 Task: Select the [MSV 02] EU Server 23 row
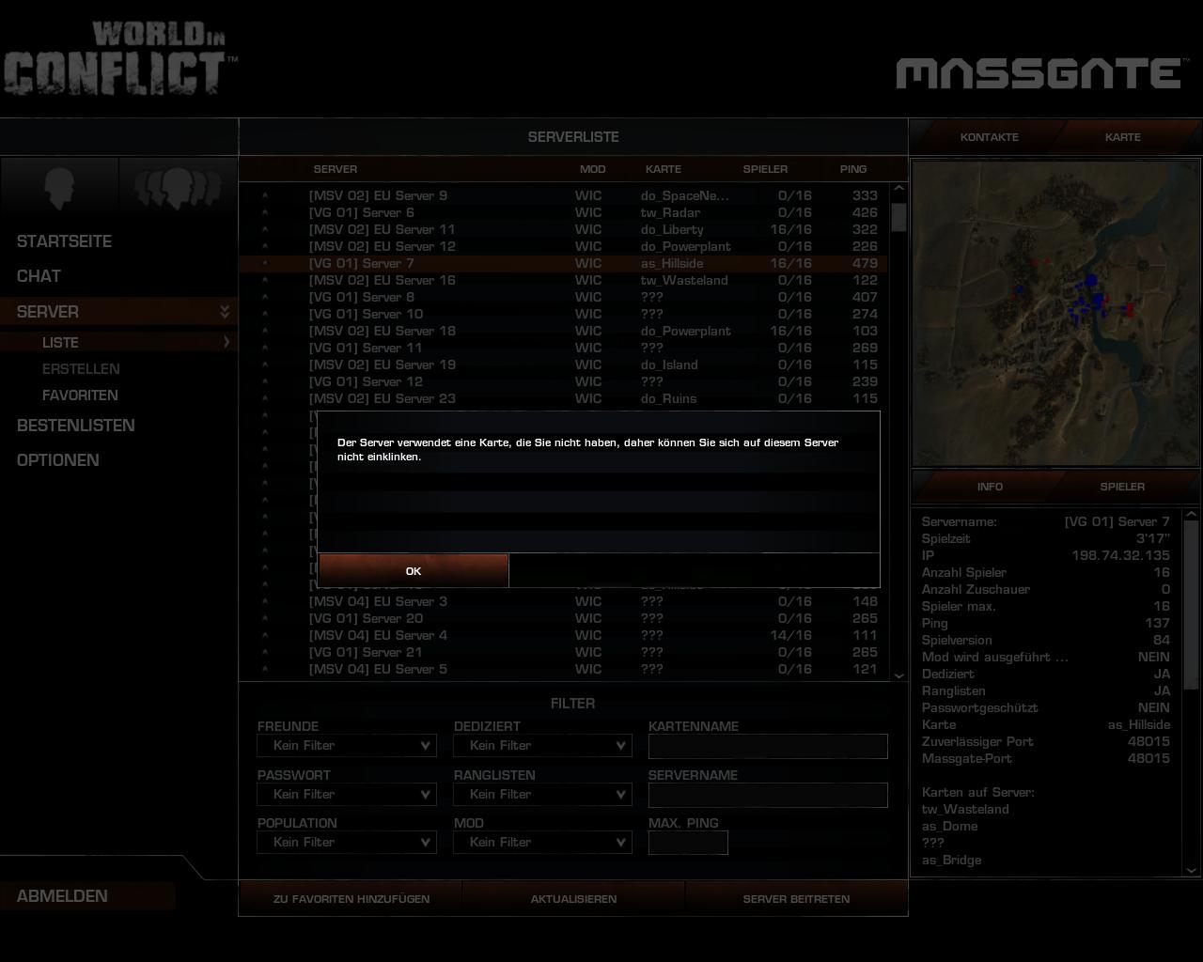click(563, 398)
